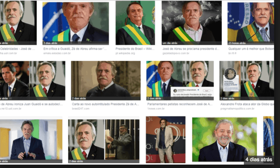280x168 pixels.
Task: Open the pragmatismopolitico.com.br thumbnail
Action: click(247, 80)
